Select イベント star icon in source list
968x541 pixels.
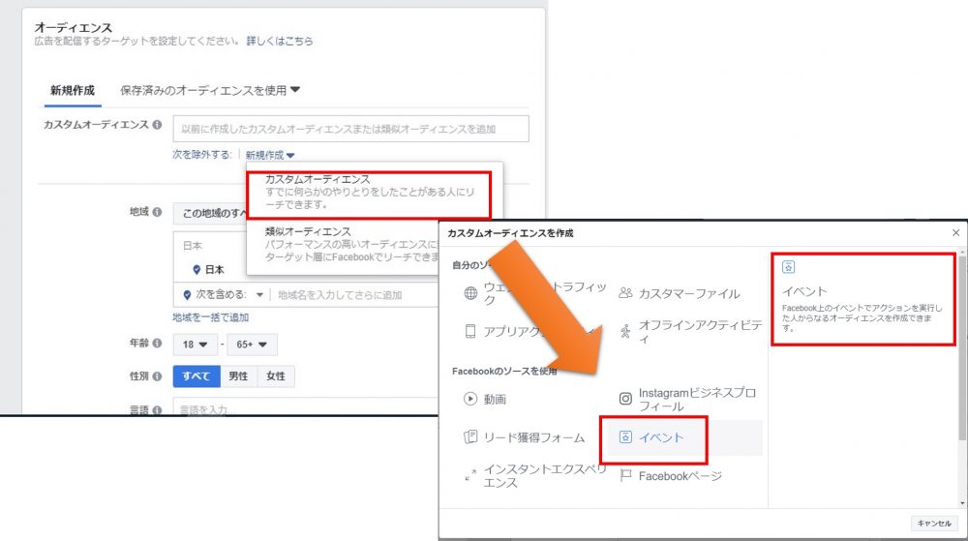625,437
